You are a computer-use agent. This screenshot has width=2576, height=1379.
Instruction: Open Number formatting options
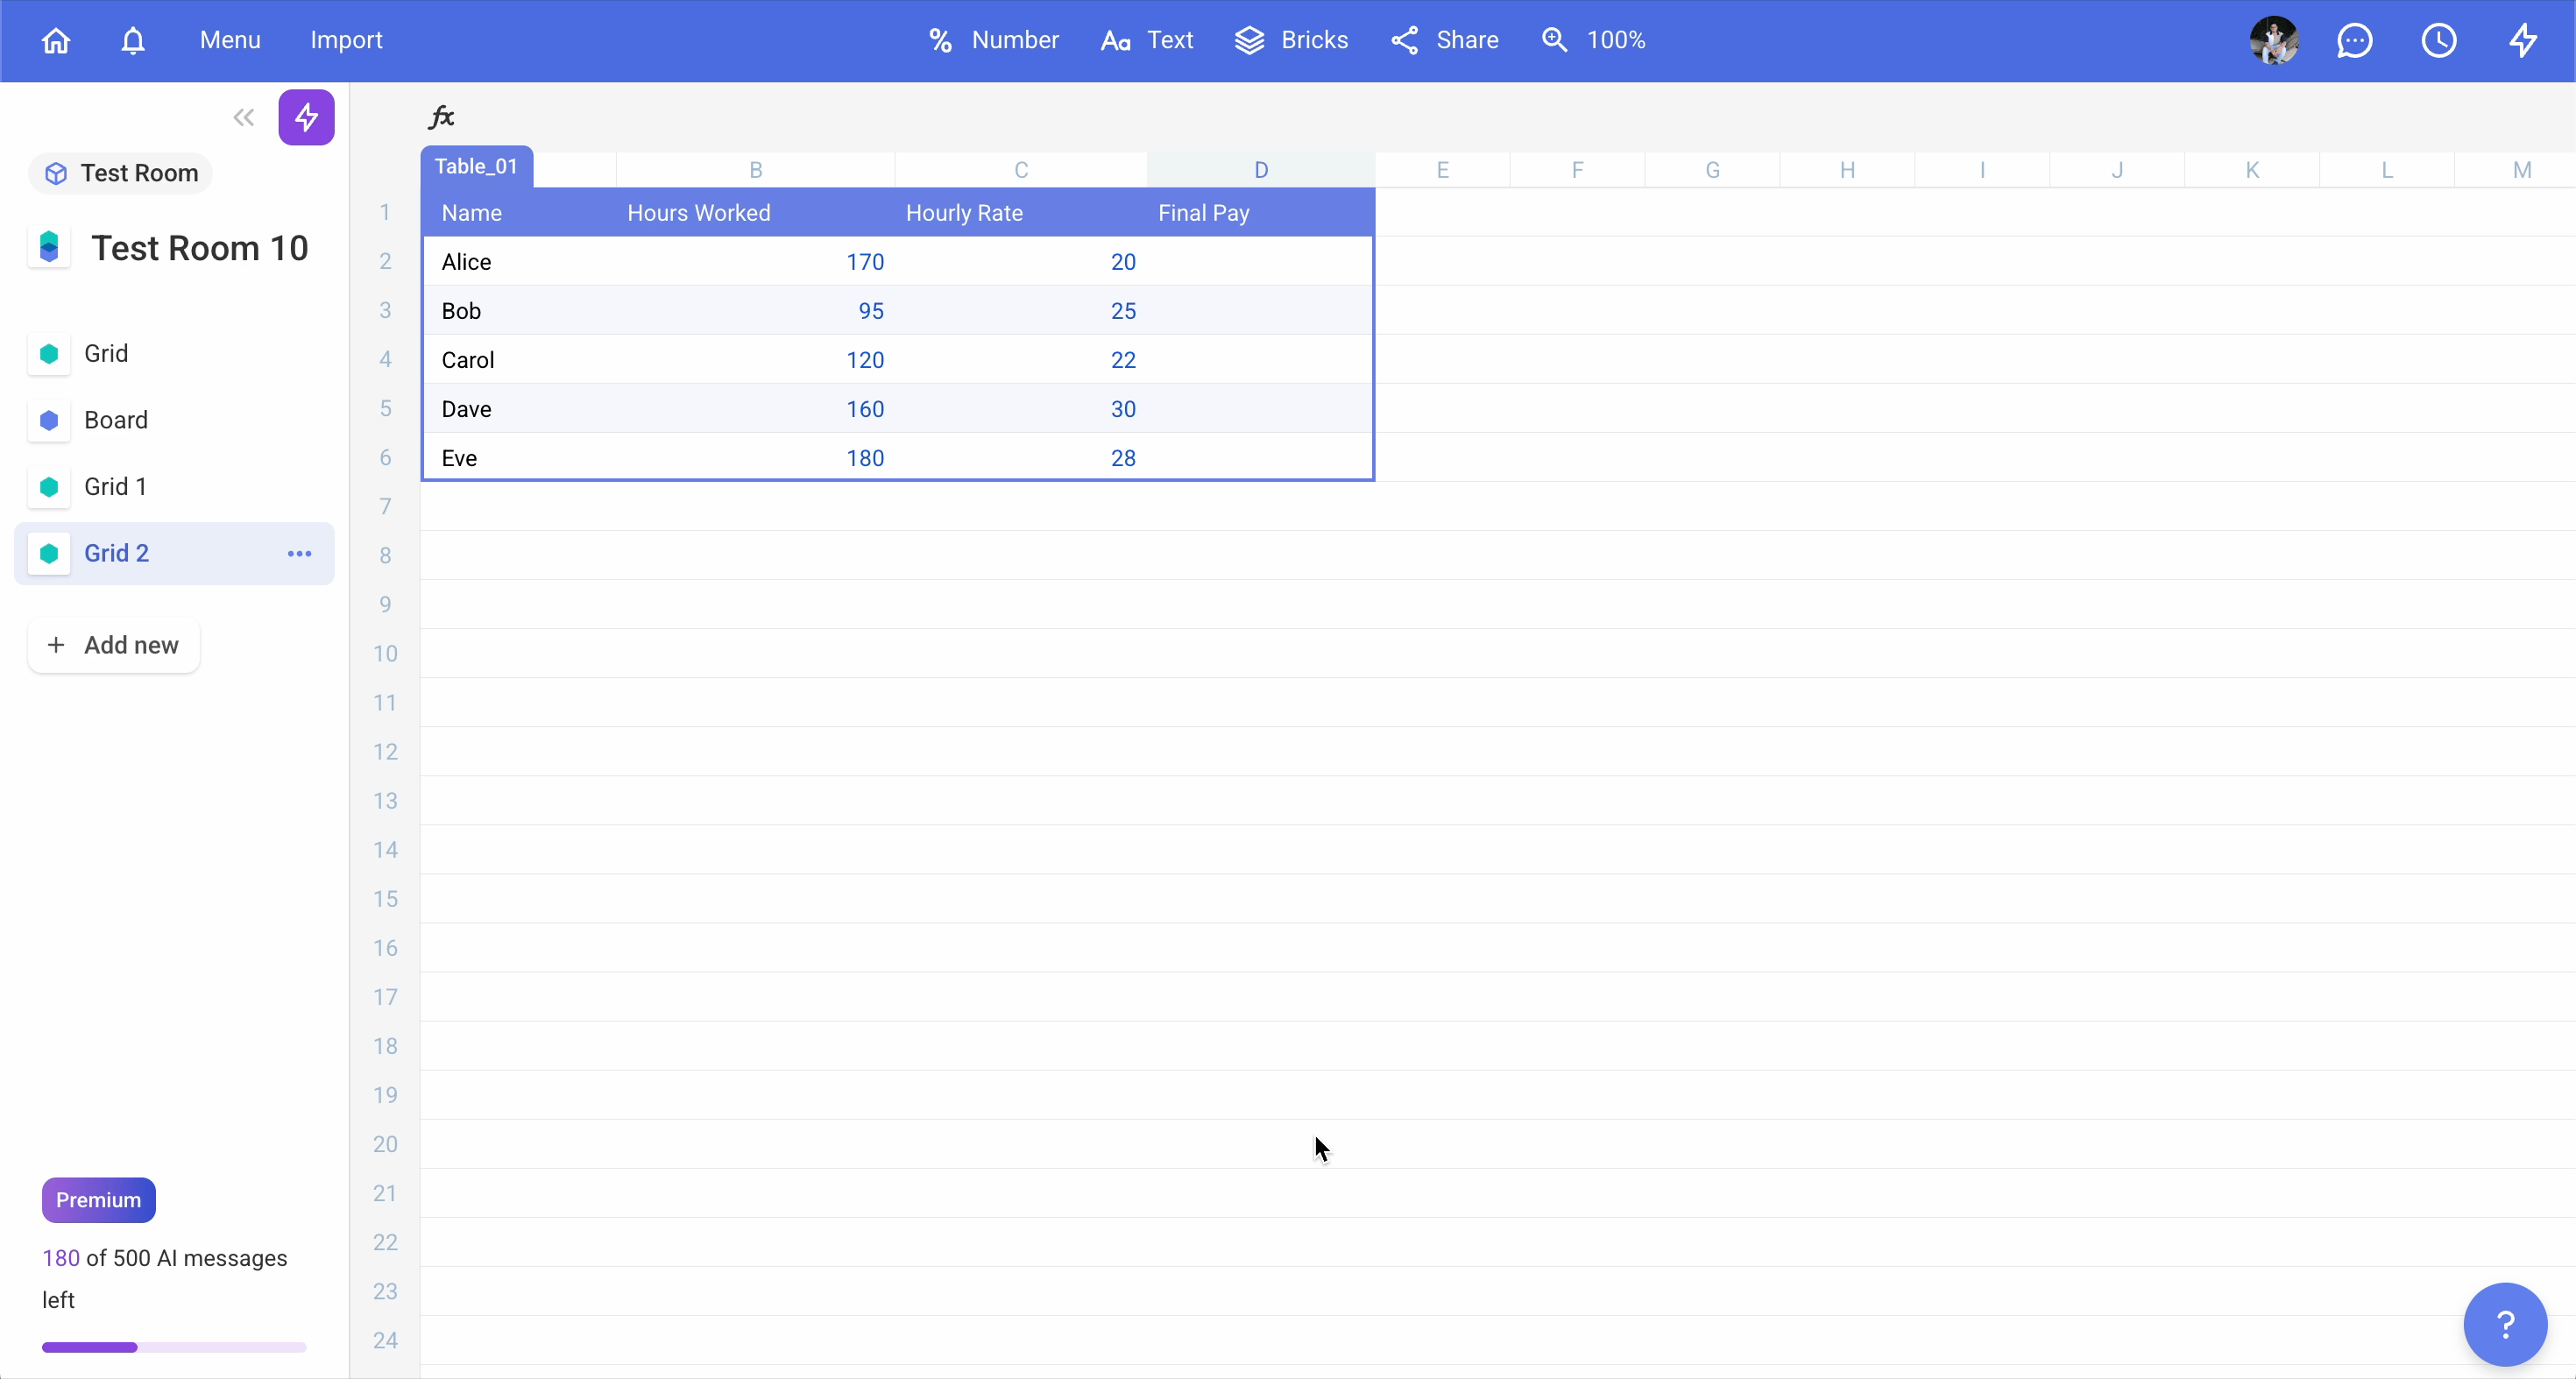[993, 40]
